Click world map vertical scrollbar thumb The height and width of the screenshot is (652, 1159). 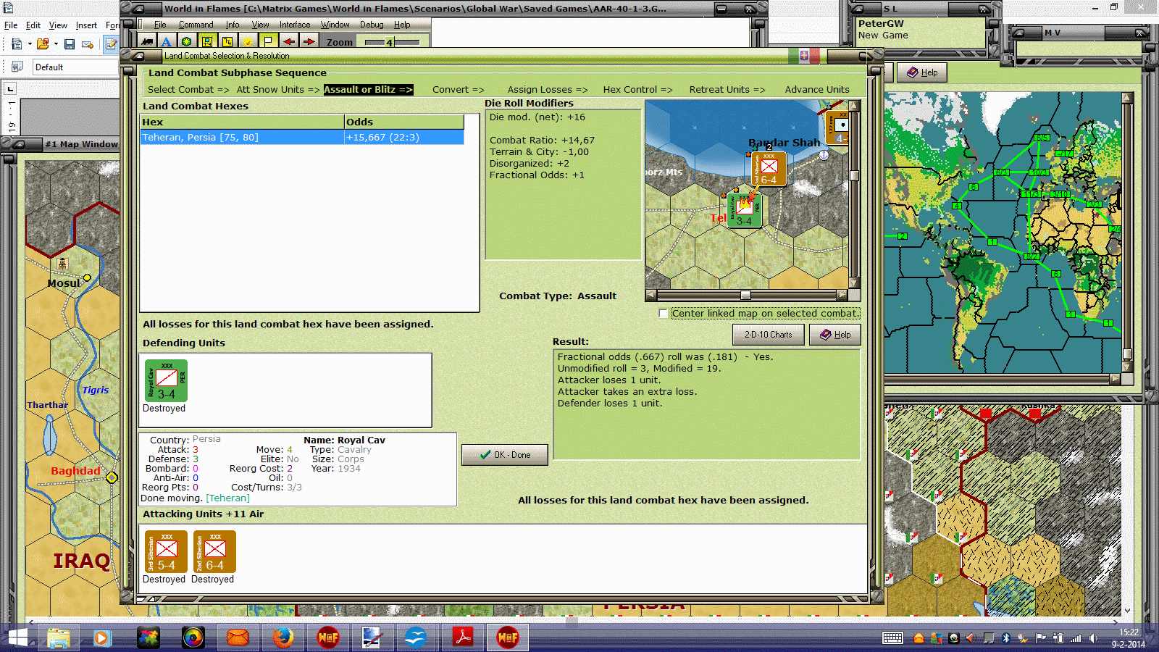tap(1127, 355)
